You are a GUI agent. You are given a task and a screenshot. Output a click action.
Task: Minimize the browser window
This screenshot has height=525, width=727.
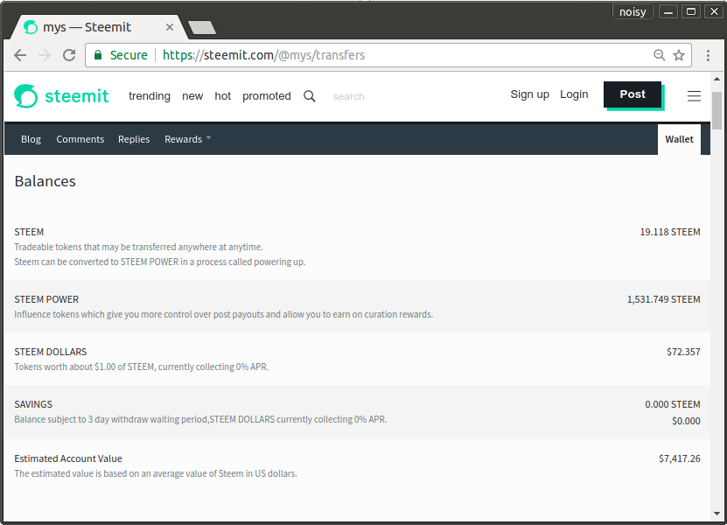(668, 11)
